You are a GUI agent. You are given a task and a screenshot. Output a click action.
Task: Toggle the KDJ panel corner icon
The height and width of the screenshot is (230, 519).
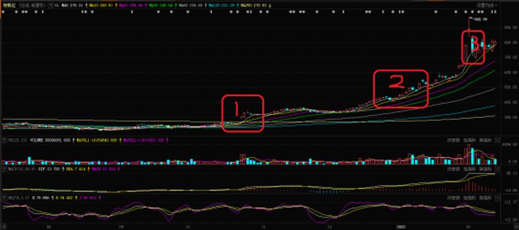coord(4,197)
